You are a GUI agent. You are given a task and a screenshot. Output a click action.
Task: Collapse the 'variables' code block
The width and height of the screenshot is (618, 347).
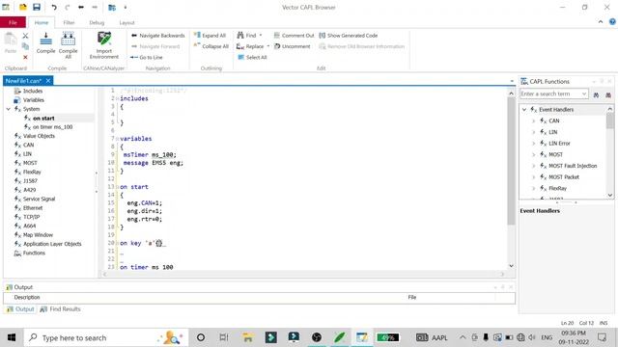pos(117,139)
